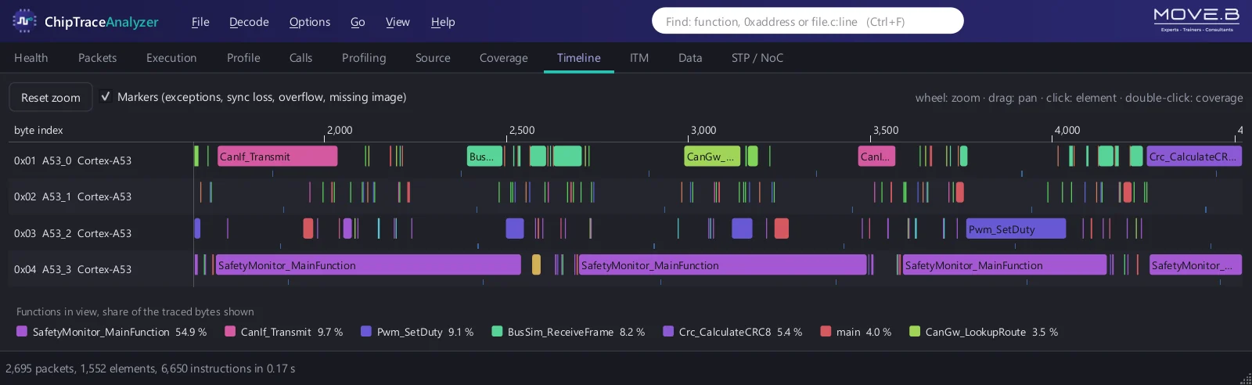Viewport: 1252px width, 385px height.
Task: Open the View menu
Action: tap(398, 22)
